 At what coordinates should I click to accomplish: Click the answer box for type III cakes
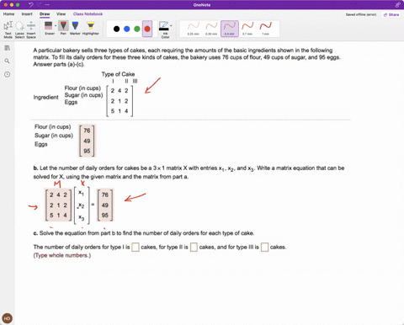point(264,248)
